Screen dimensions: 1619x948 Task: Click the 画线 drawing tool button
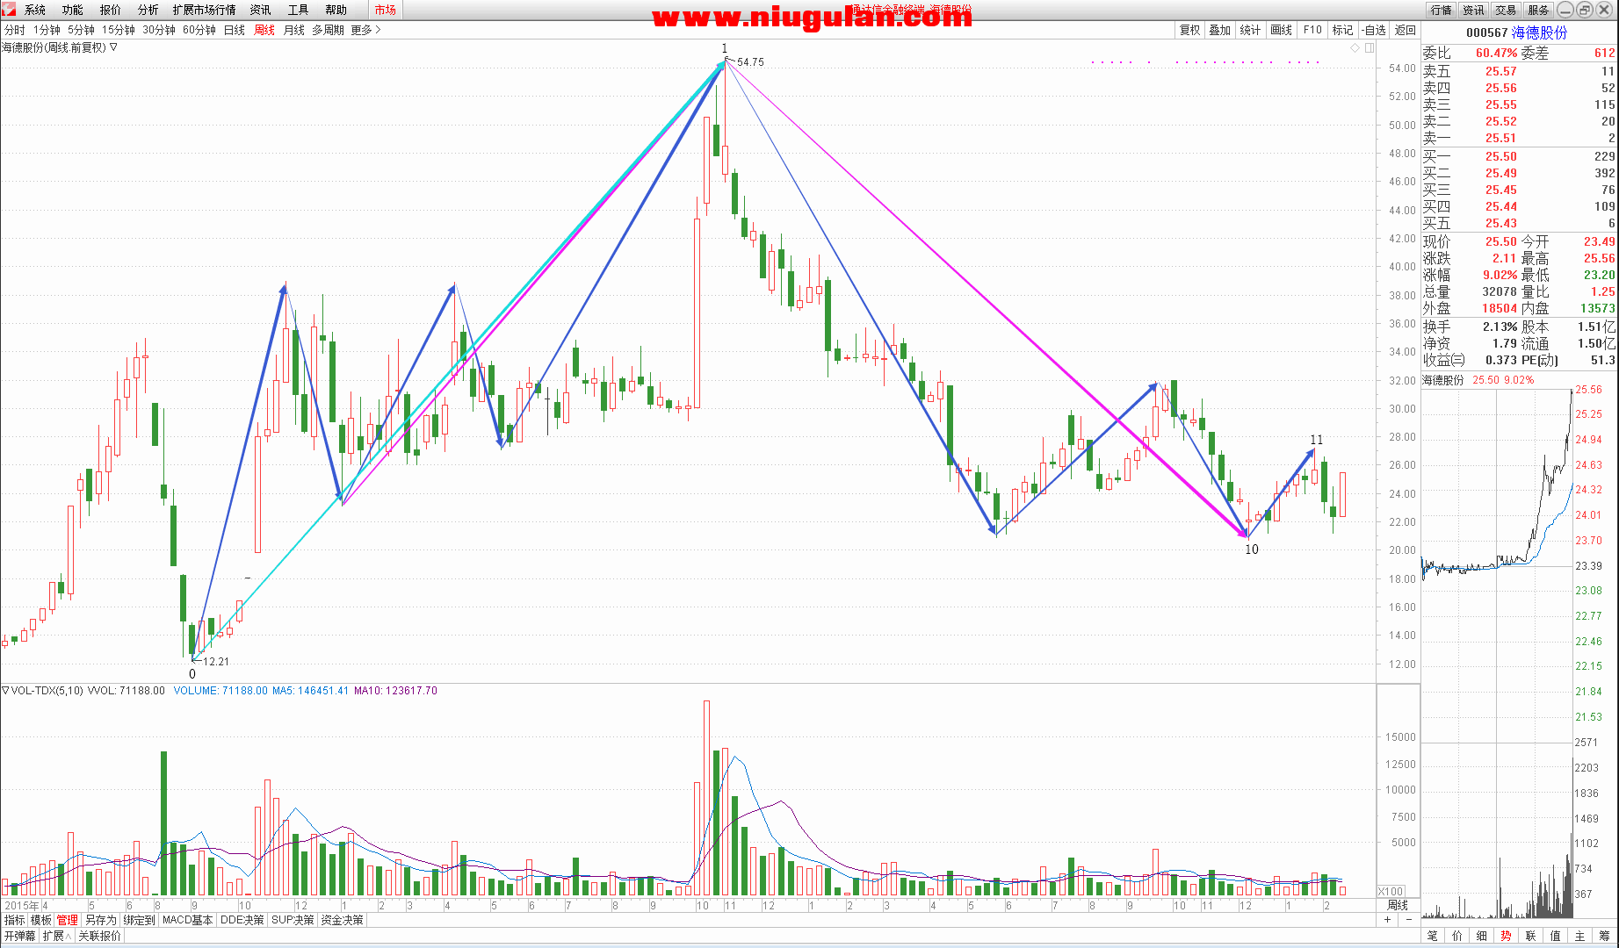tap(1282, 30)
